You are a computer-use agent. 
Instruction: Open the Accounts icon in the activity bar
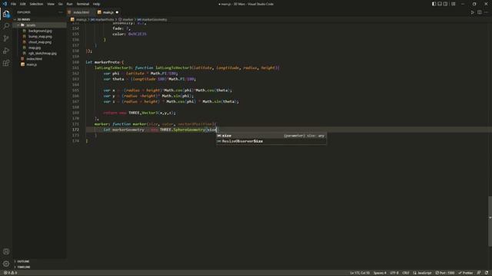tap(6, 251)
